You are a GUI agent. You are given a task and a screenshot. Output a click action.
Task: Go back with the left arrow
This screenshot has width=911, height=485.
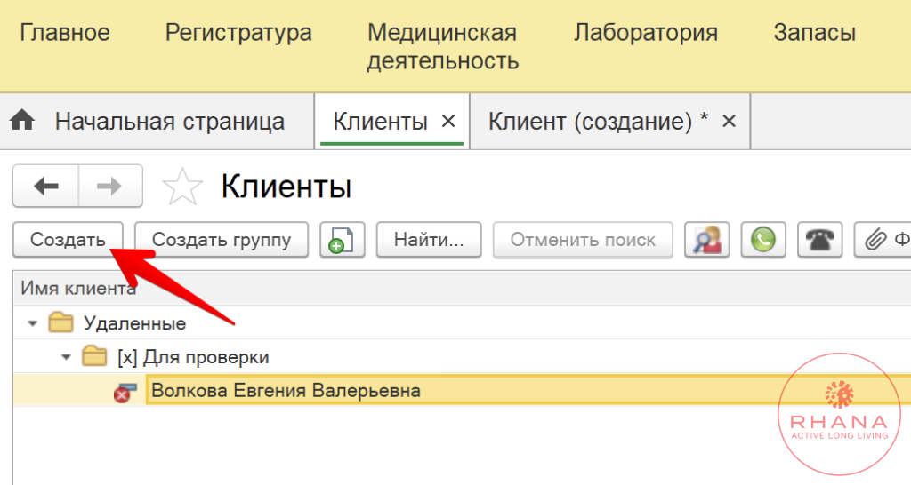[x=46, y=187]
